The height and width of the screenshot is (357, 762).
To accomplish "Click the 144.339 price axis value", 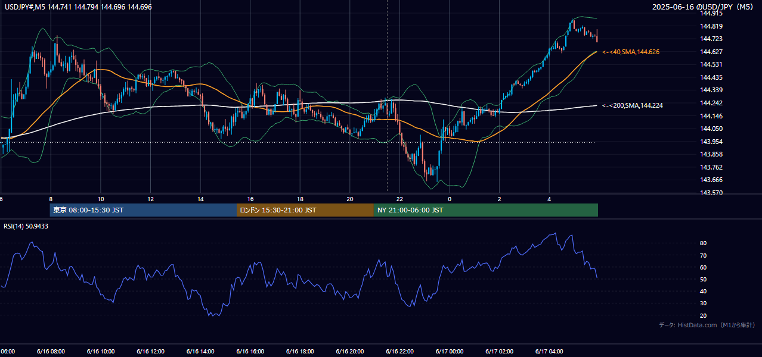I will click(711, 90).
